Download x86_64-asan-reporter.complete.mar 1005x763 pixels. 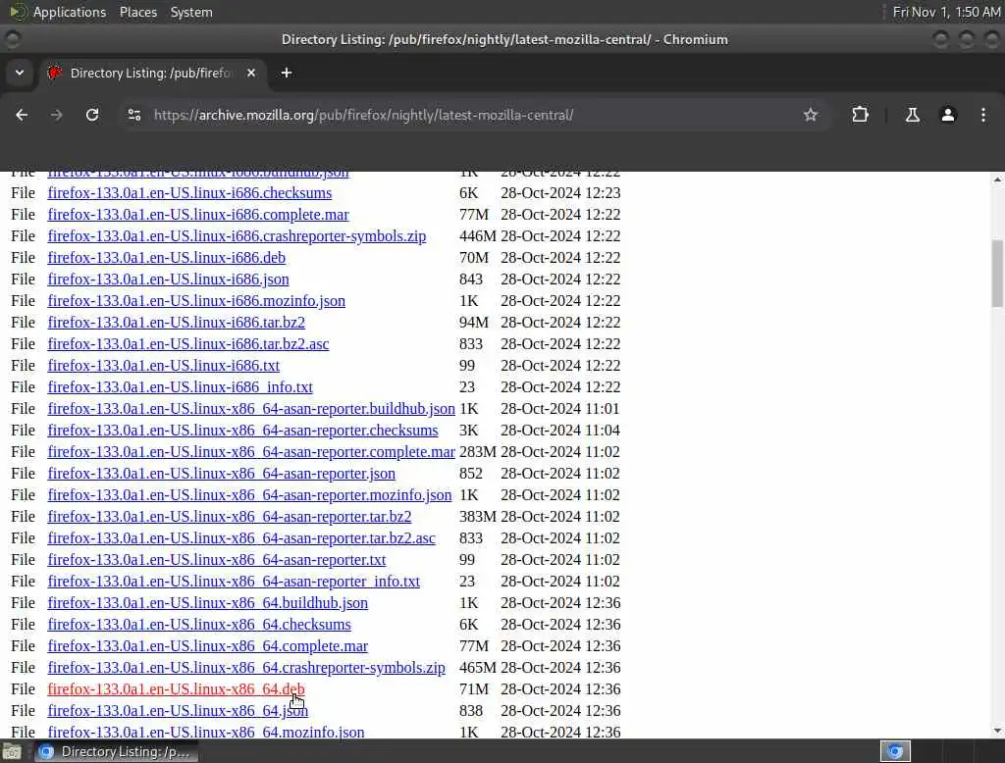(251, 452)
